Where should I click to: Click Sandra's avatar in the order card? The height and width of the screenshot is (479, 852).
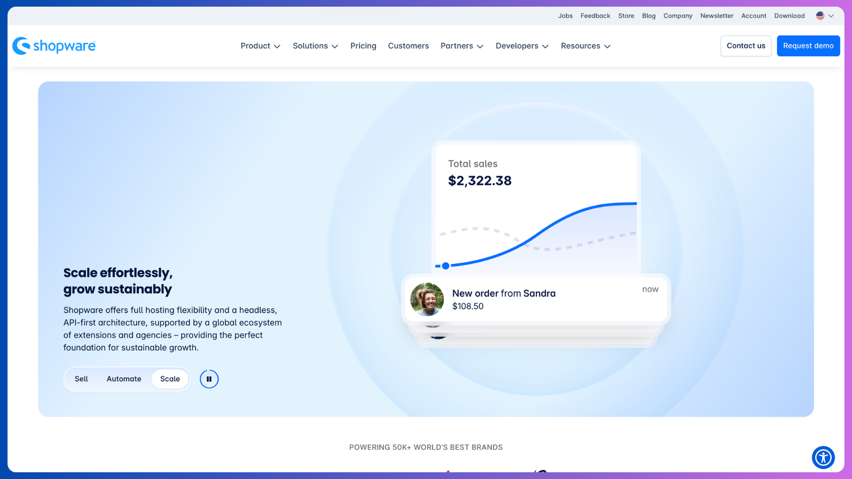[x=427, y=299]
